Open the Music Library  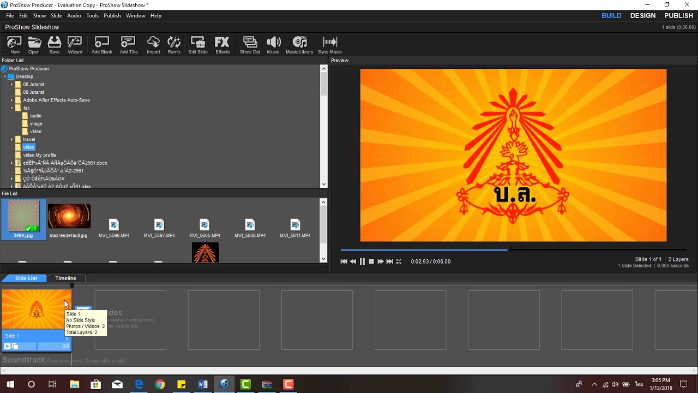pos(299,45)
